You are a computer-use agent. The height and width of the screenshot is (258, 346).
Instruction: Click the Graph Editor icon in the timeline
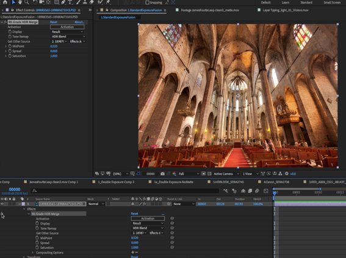point(266,191)
